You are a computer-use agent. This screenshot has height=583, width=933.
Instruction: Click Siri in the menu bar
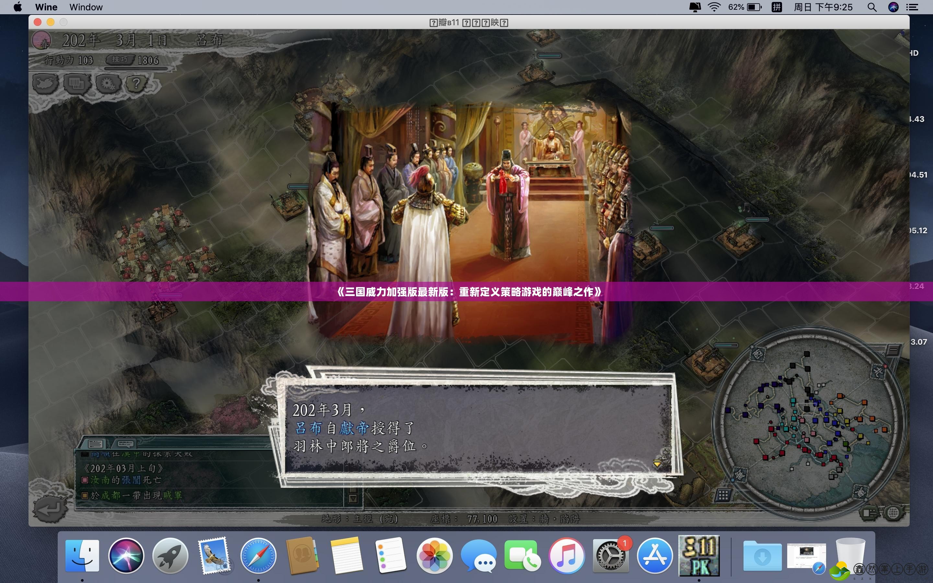(893, 7)
